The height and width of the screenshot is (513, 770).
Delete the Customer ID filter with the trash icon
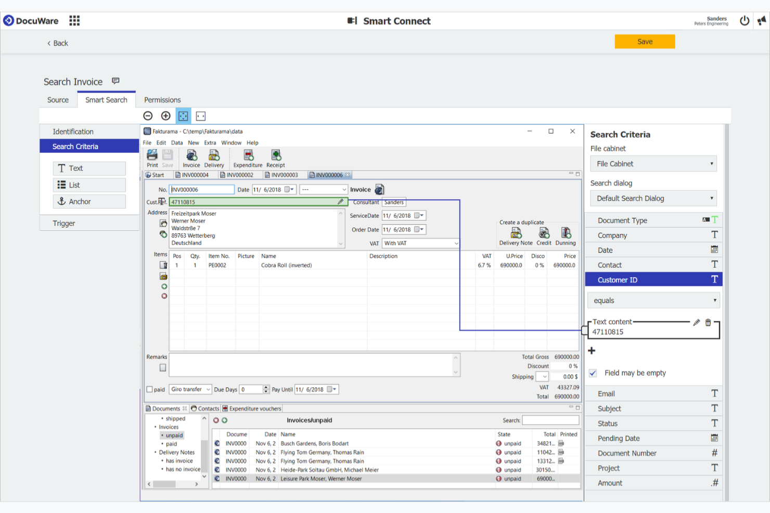(x=708, y=322)
